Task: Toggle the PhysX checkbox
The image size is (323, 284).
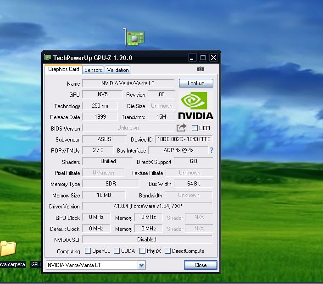Action: [x=142, y=251]
